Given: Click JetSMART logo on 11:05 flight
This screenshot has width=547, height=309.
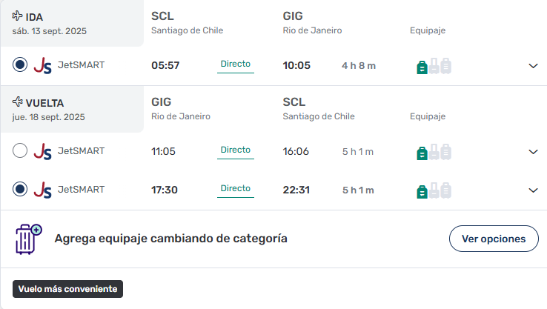Looking at the screenshot, I should pos(42,151).
